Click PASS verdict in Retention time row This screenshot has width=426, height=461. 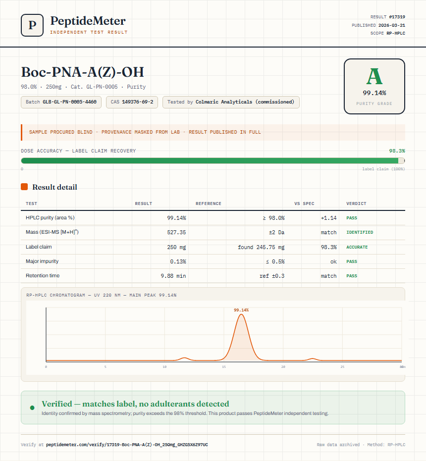click(352, 276)
